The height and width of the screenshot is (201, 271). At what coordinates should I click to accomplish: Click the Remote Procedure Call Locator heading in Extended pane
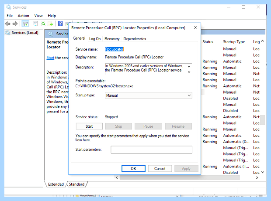[57, 44]
